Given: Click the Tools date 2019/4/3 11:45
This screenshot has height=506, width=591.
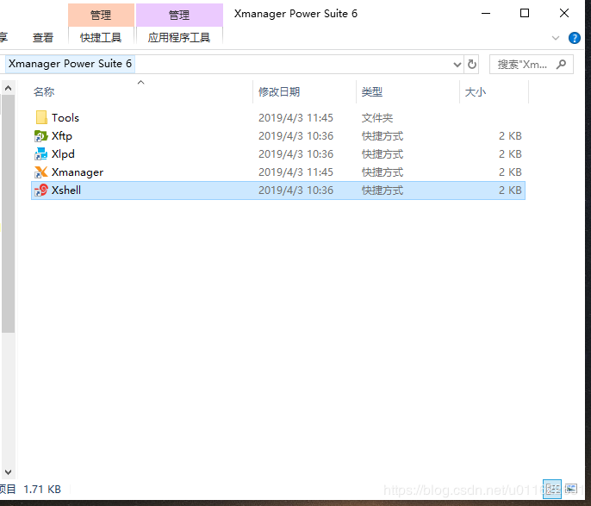Looking at the screenshot, I should (x=295, y=118).
